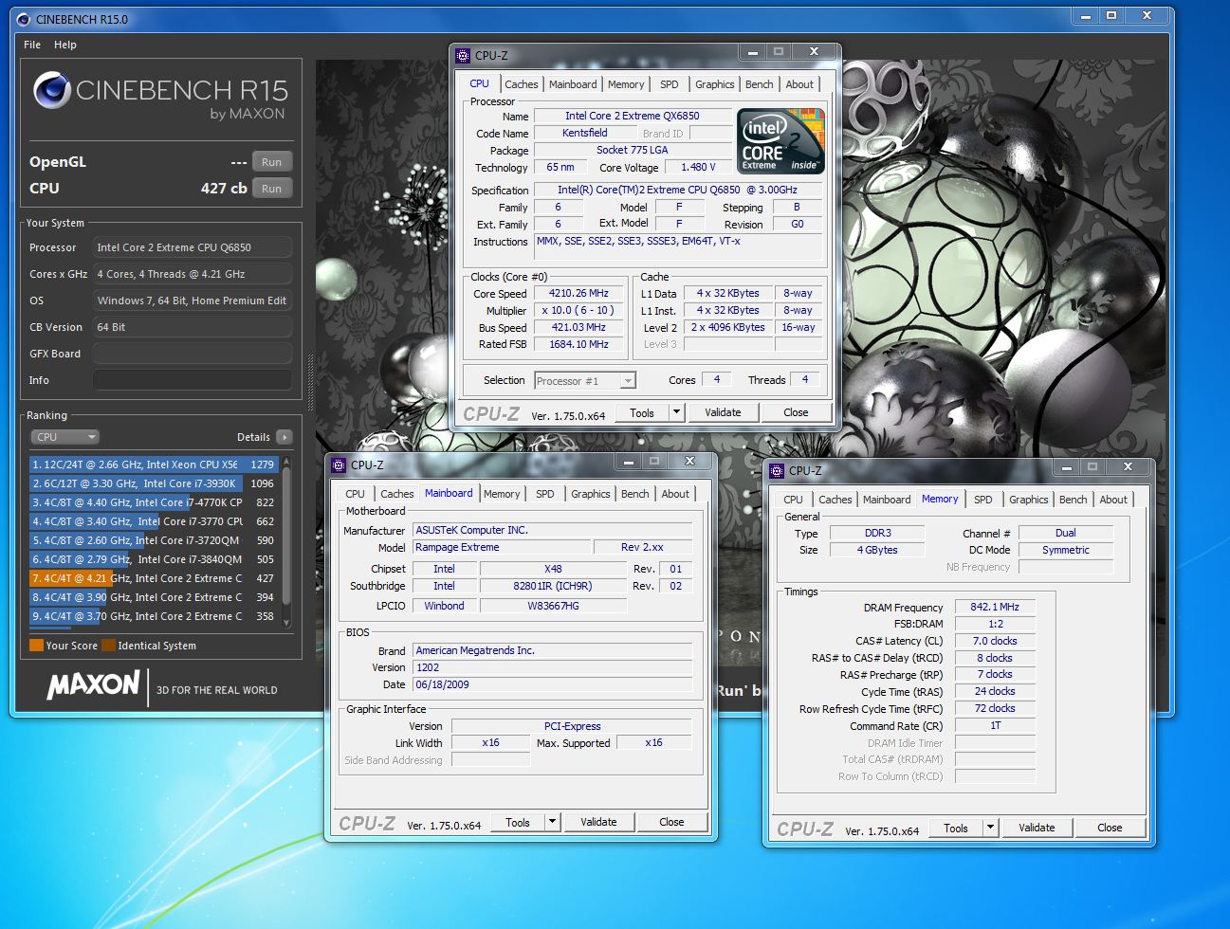Open the CPU ranking type dropdown
The height and width of the screenshot is (929, 1230).
point(64,437)
